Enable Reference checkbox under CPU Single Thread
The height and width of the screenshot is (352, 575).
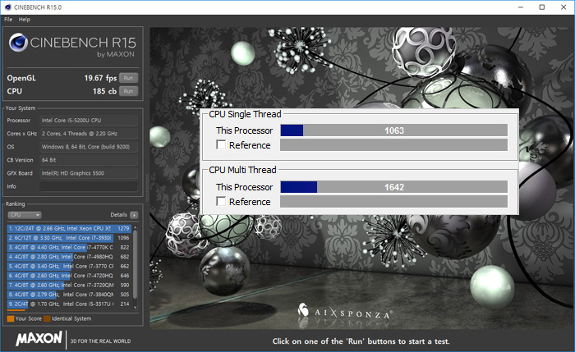[x=221, y=144]
